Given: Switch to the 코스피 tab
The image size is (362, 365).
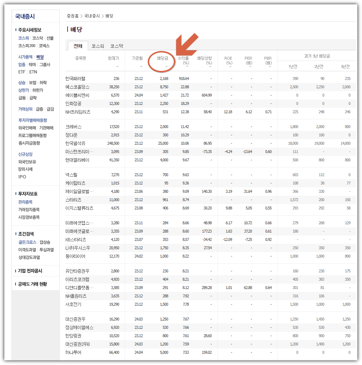Looking at the screenshot, I should tap(98, 46).
